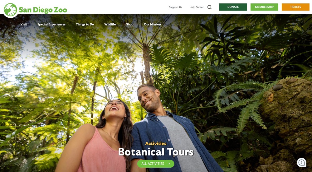Click the orange Tickets button
Image resolution: width=312 pixels, height=172 pixels.
click(x=295, y=7)
